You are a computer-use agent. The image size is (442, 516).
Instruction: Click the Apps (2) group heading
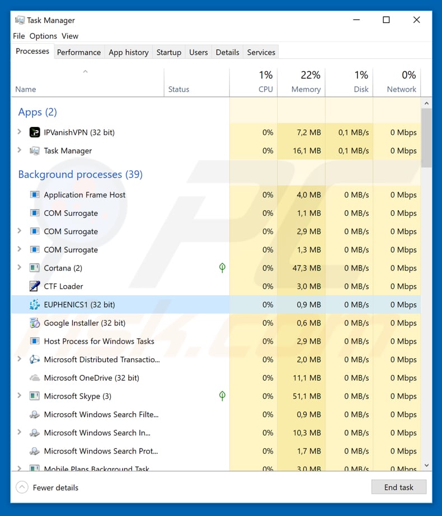37,112
